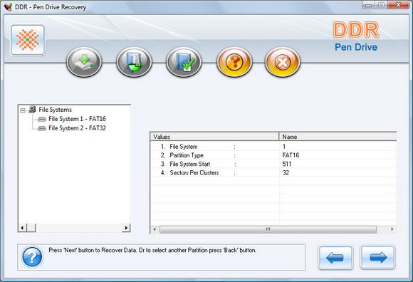Collapse the File Systems tree node

(23, 110)
